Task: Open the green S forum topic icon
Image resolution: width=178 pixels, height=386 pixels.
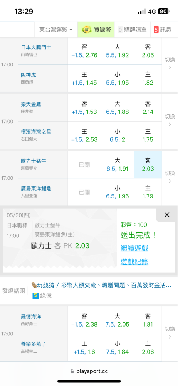Action: 36,295
